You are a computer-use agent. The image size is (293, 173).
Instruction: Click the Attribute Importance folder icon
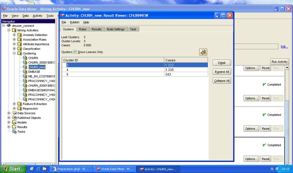pos(20,44)
